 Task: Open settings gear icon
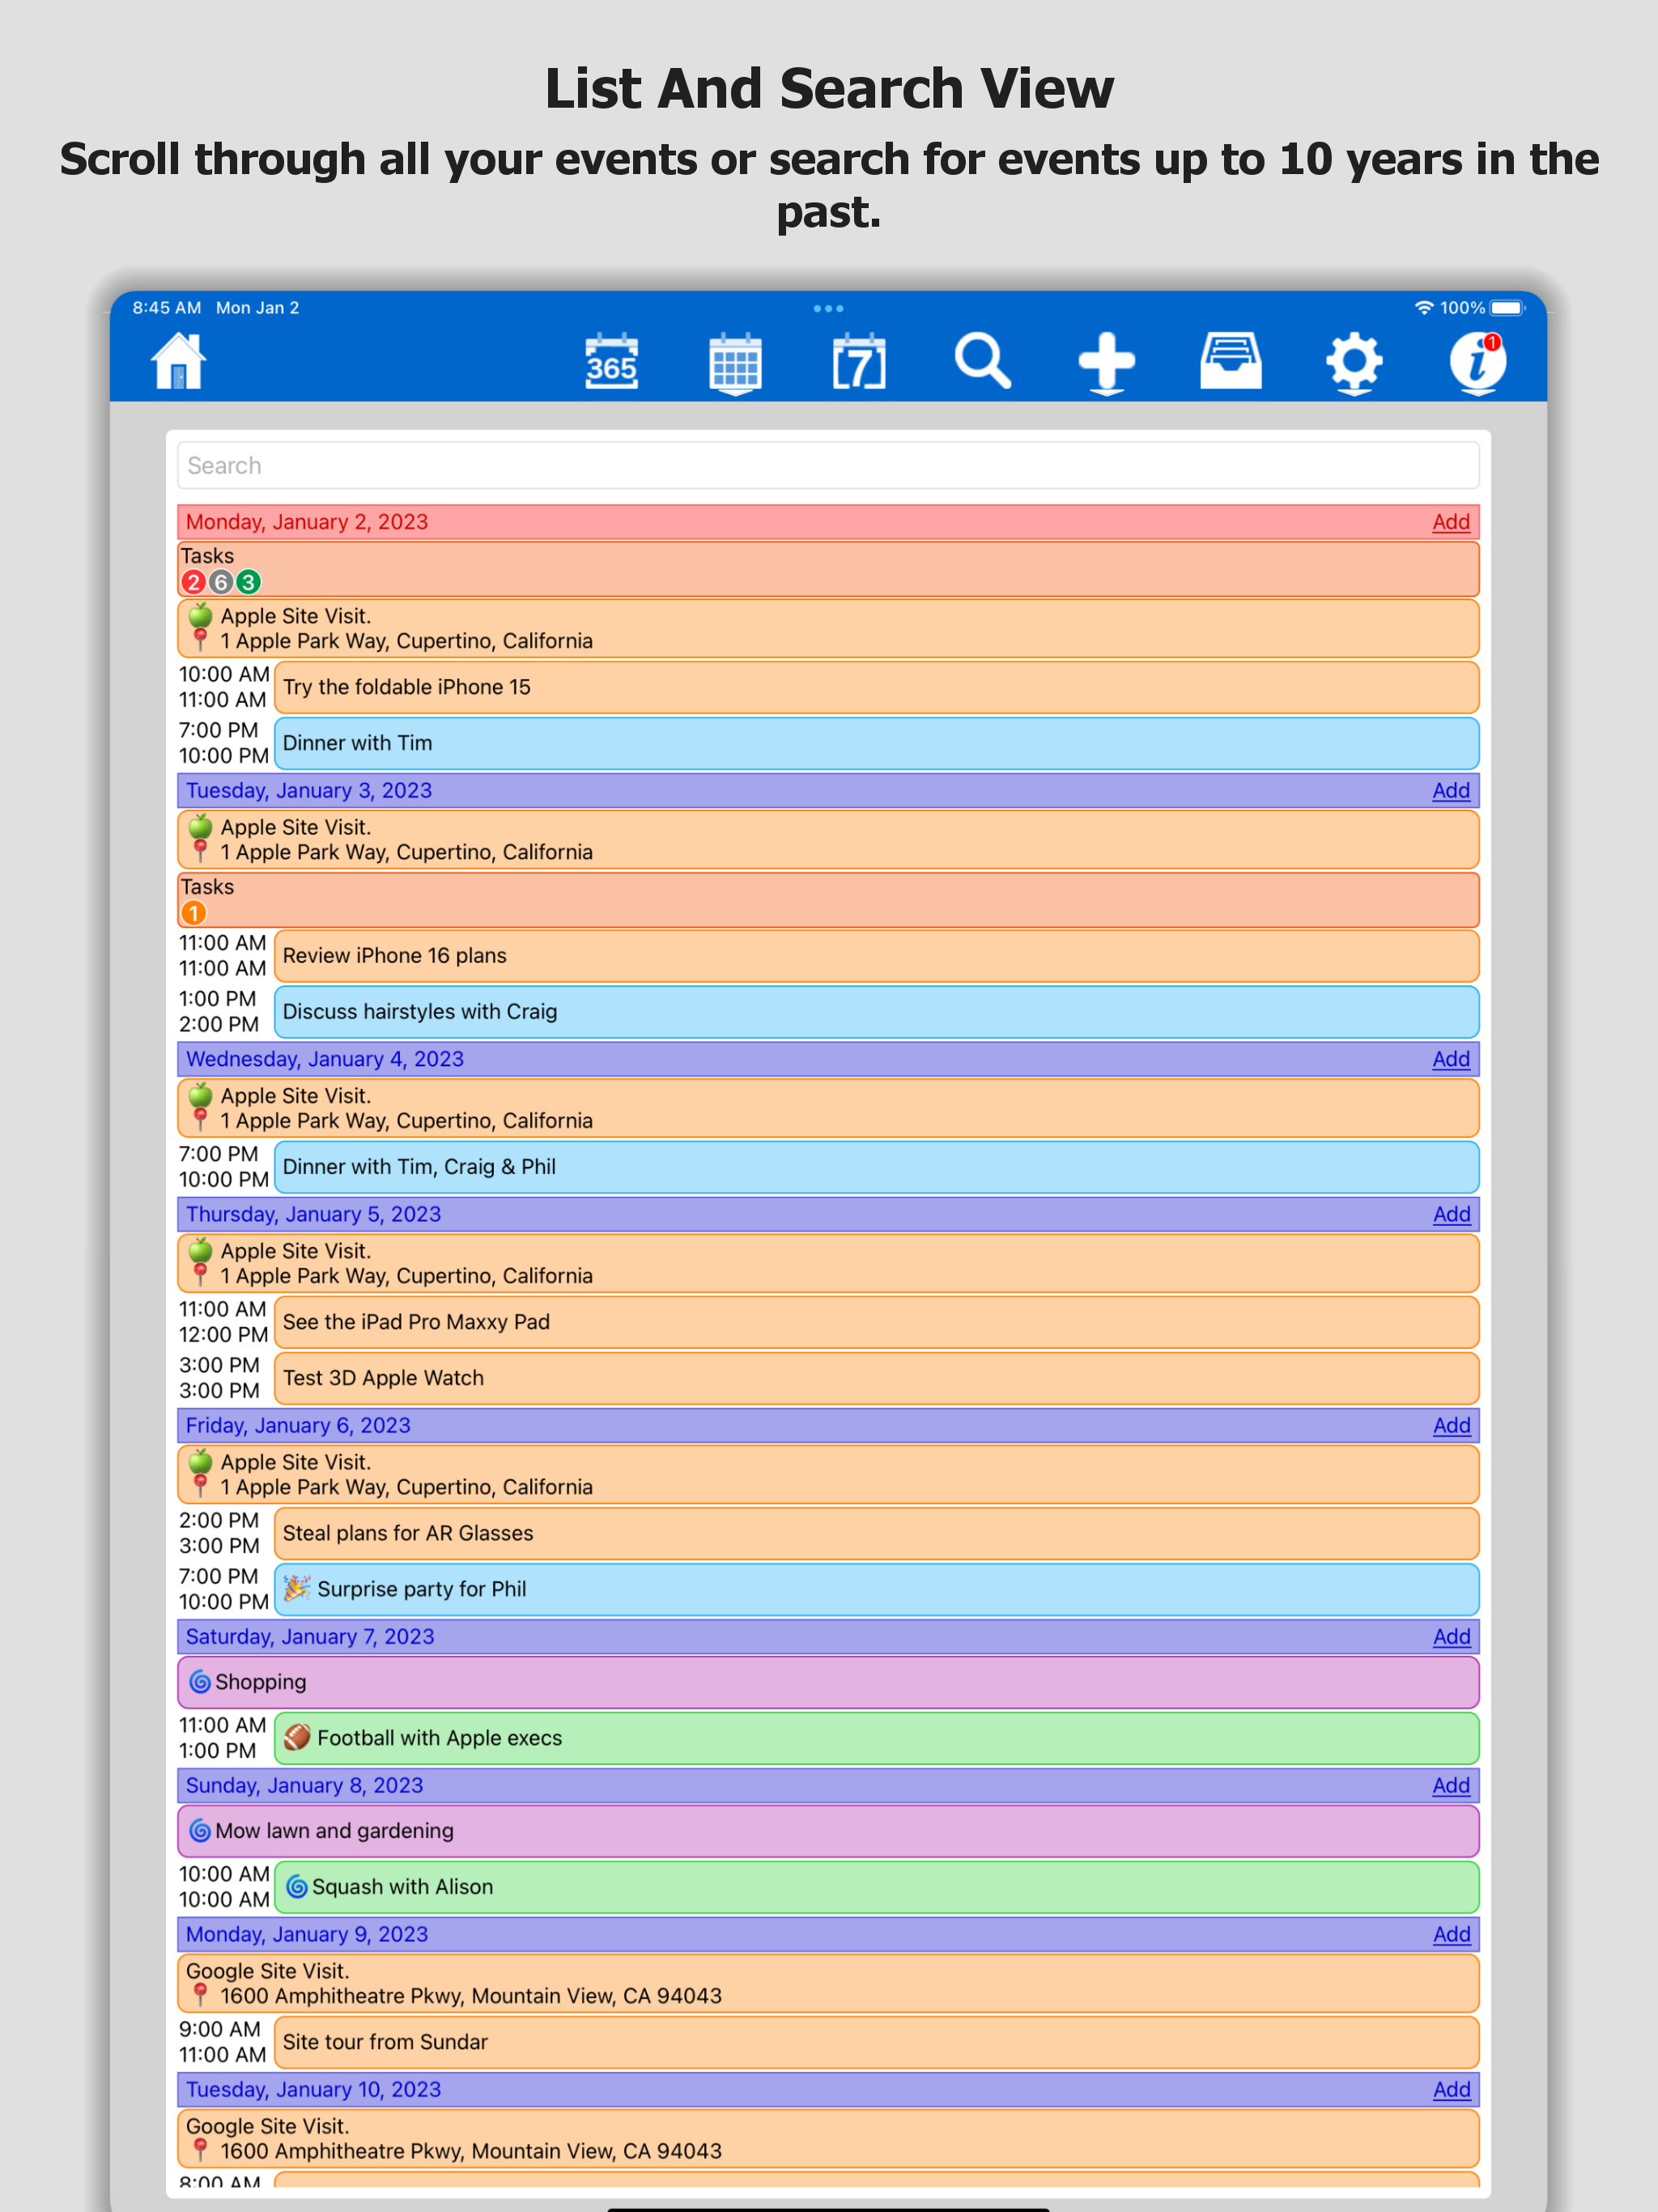click(x=1354, y=362)
